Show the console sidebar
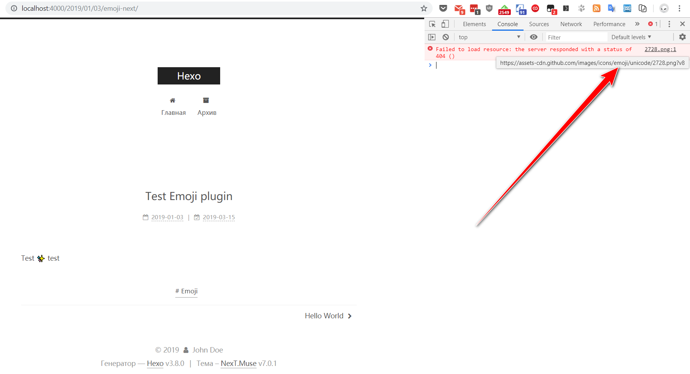The width and height of the screenshot is (690, 374). [432, 37]
